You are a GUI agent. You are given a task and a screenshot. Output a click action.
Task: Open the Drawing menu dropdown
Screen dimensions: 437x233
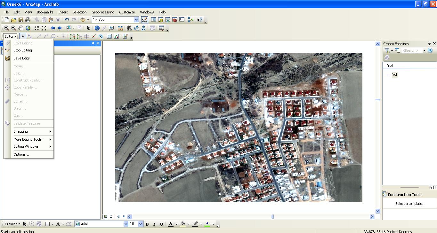[12, 224]
